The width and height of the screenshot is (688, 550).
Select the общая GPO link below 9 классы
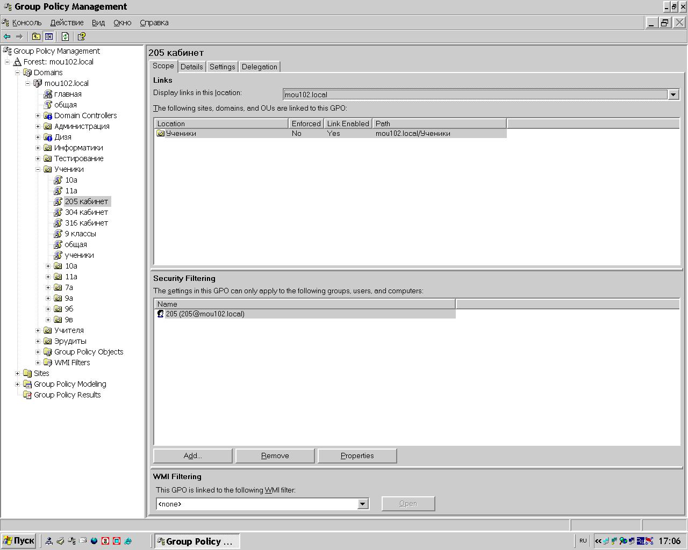(76, 244)
